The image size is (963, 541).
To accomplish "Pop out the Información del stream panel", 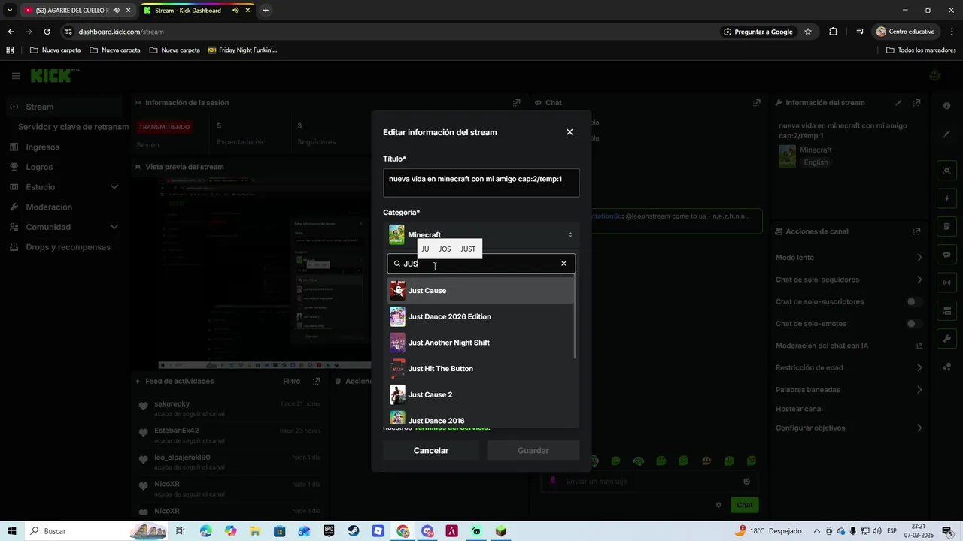I will [x=916, y=103].
